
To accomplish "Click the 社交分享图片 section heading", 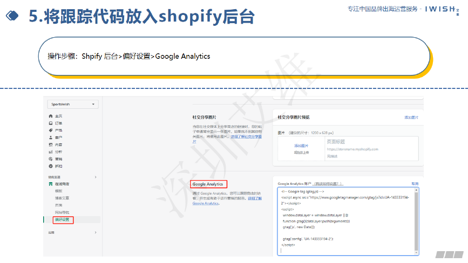I will [204, 117].
